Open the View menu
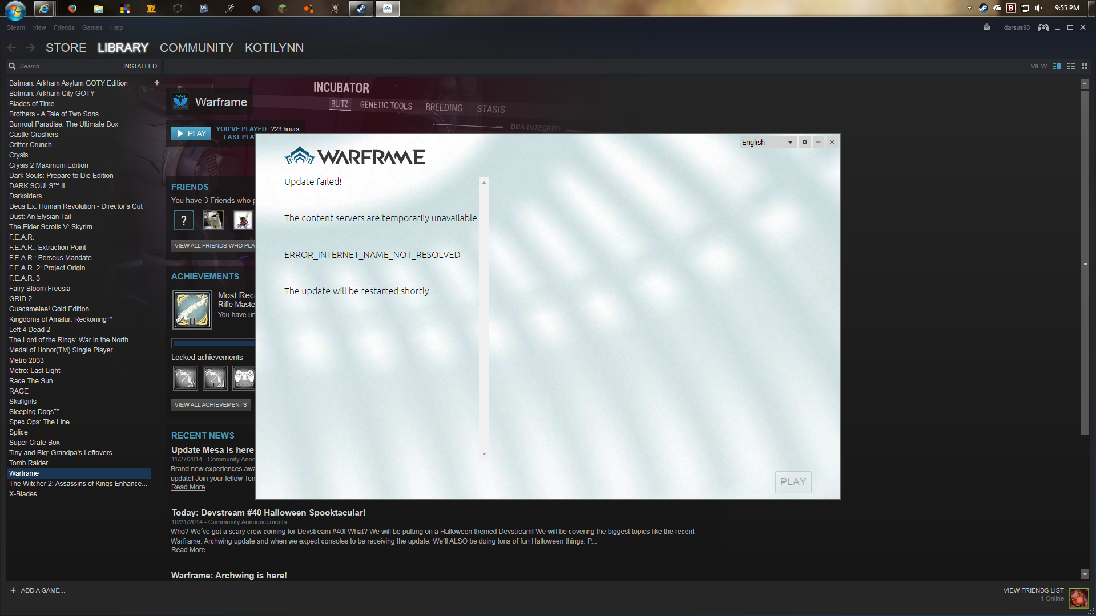Image resolution: width=1096 pixels, height=616 pixels. tap(39, 27)
